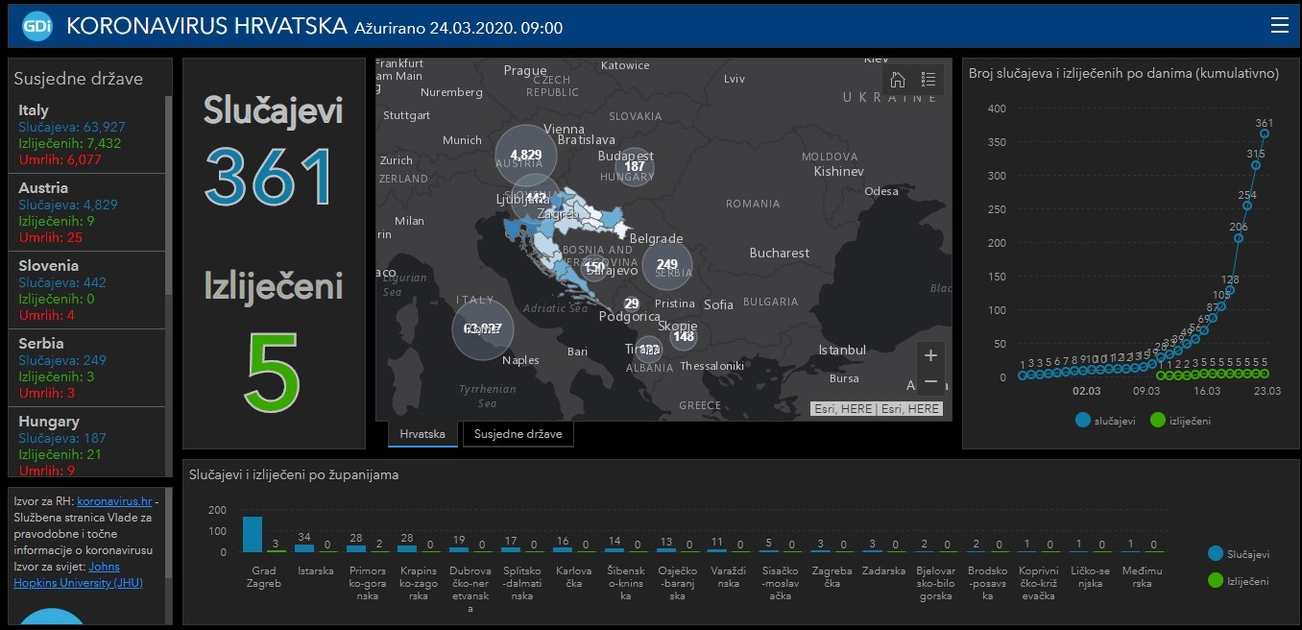This screenshot has height=630, width=1302.
Task: Switch to the Hrvatska map tab
Action: [422, 434]
